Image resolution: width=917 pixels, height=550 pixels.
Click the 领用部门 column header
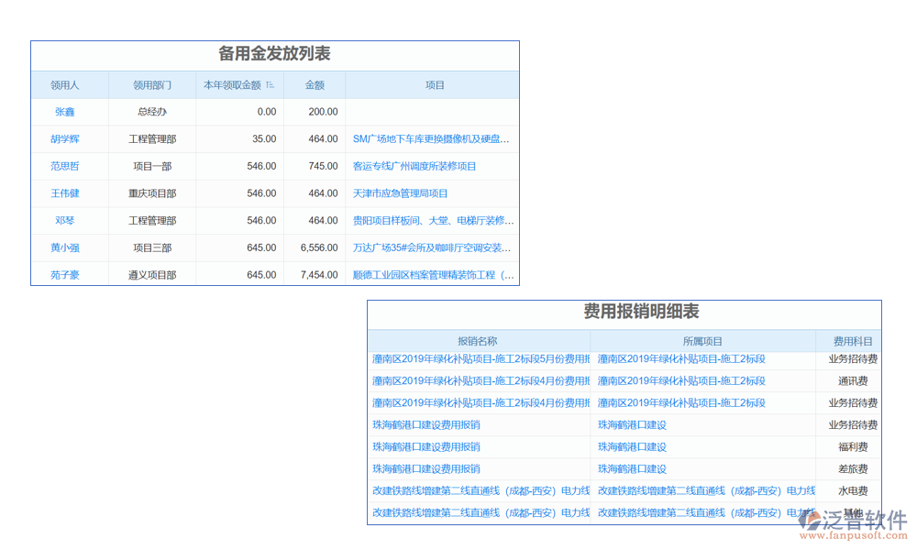[x=152, y=85]
